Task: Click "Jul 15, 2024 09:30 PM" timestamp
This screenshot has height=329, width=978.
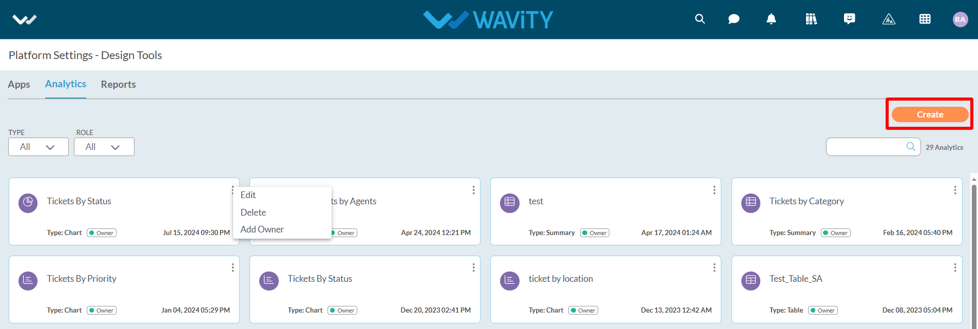Action: [x=197, y=233]
